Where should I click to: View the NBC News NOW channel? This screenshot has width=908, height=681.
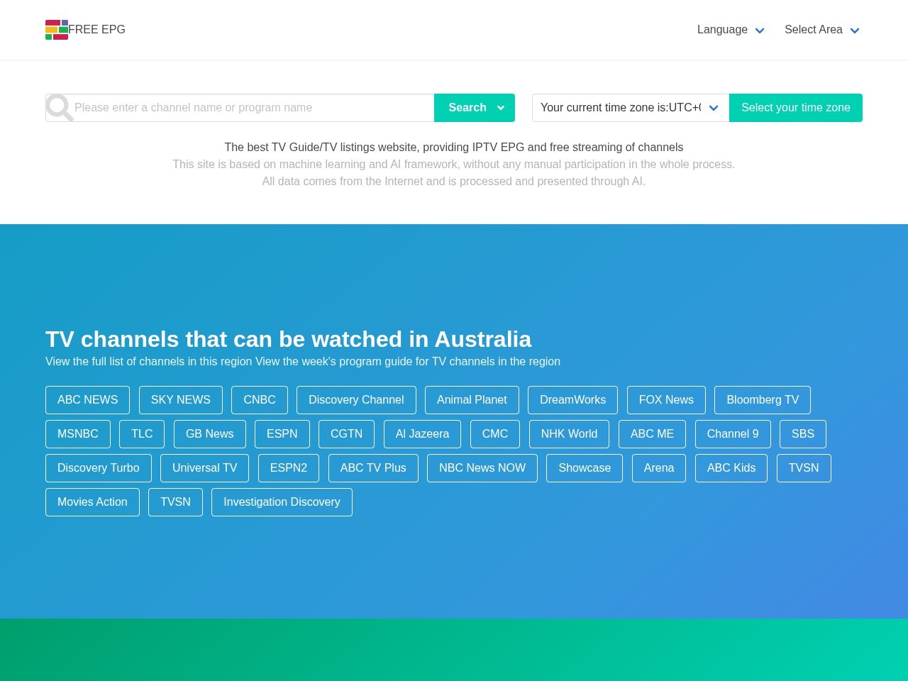tap(482, 468)
